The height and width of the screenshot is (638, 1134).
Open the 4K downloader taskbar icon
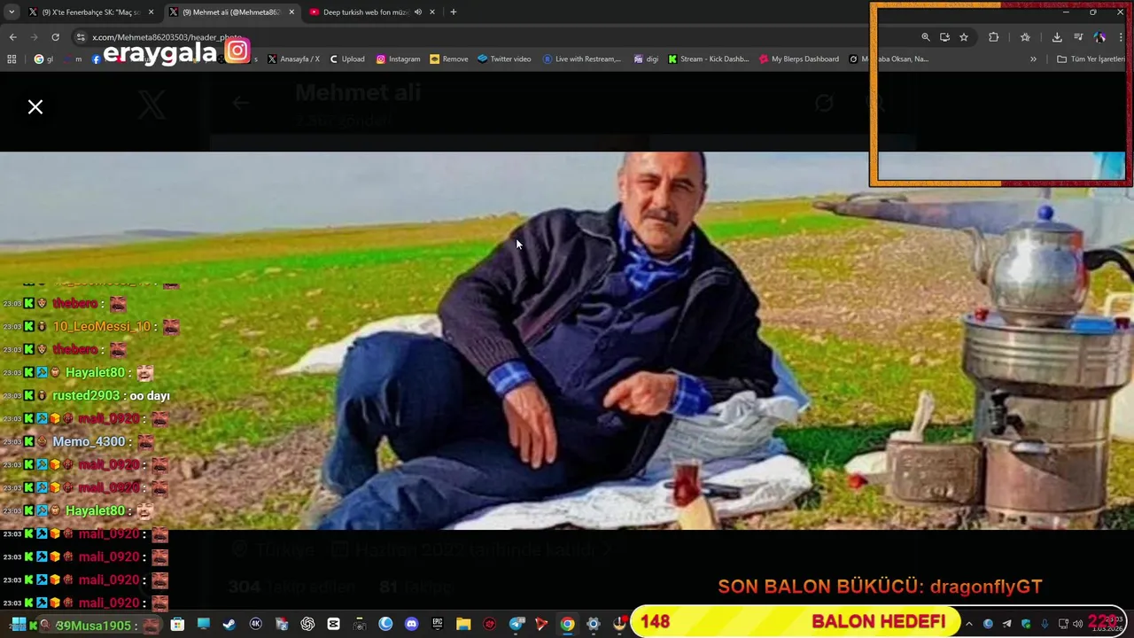click(256, 625)
